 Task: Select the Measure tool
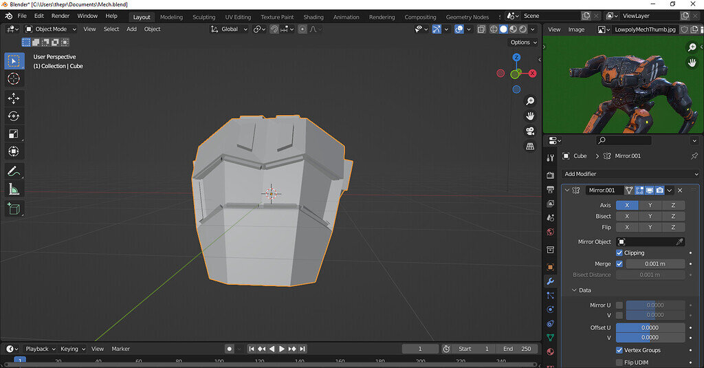[14, 189]
